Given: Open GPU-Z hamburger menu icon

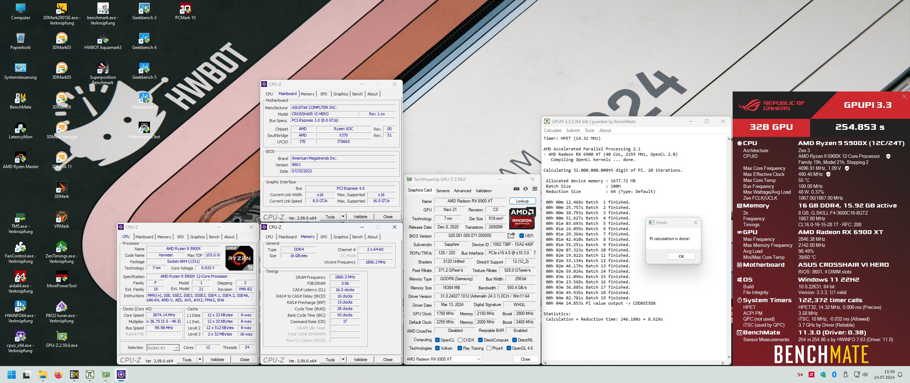Looking at the screenshot, I should tap(534, 189).
